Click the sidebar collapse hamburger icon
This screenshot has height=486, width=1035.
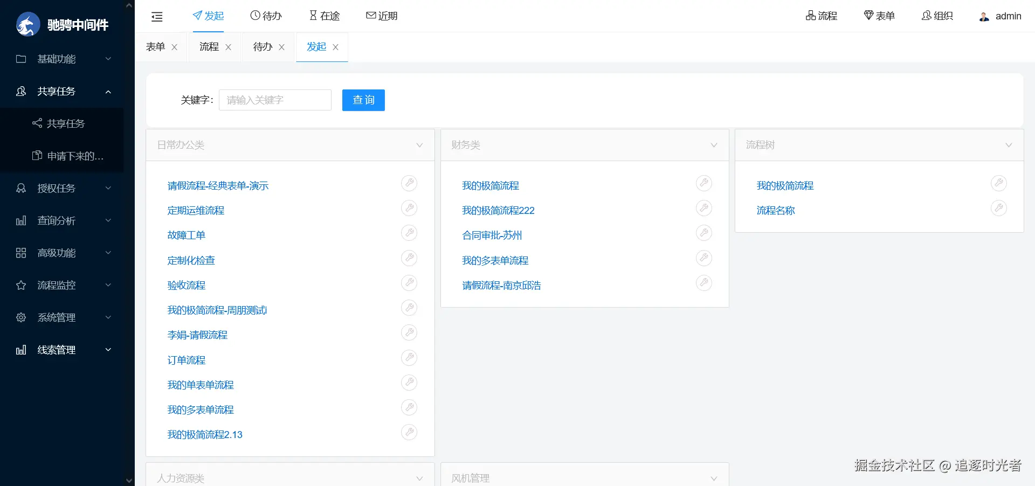(157, 17)
